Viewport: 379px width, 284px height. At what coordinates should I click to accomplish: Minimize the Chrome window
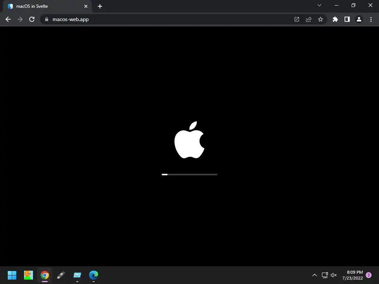[336, 5]
